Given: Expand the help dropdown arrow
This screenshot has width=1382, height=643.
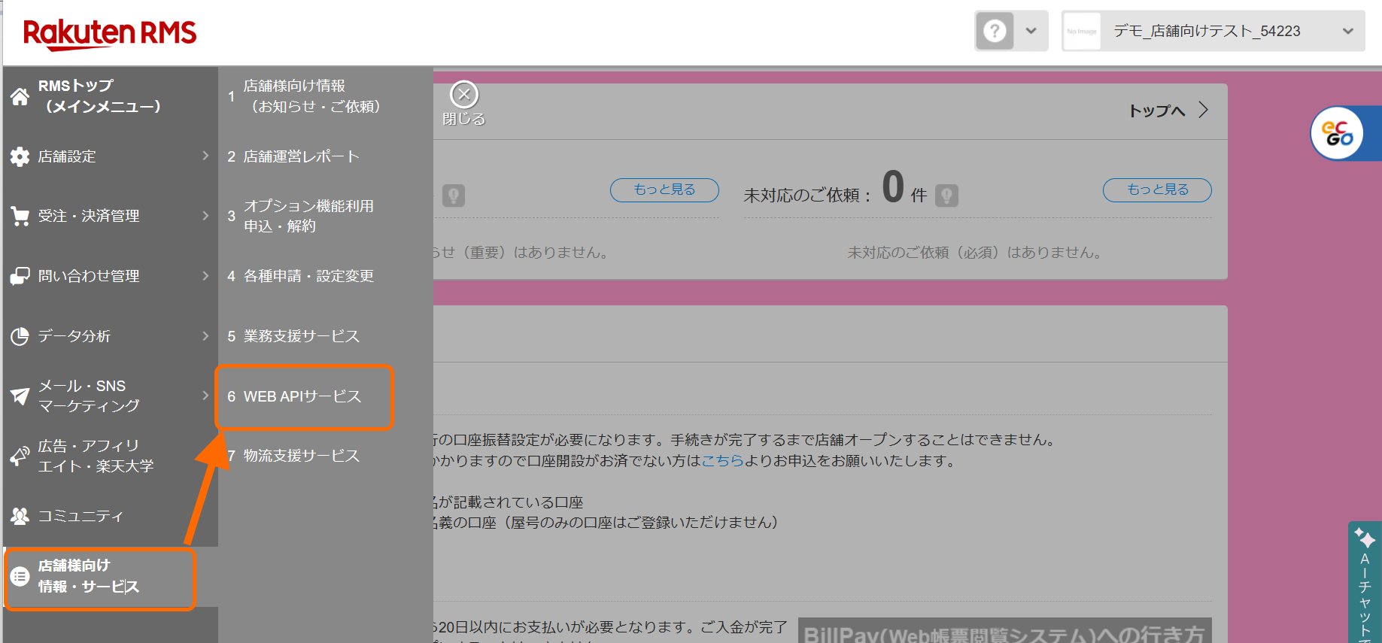Looking at the screenshot, I should click(1031, 31).
